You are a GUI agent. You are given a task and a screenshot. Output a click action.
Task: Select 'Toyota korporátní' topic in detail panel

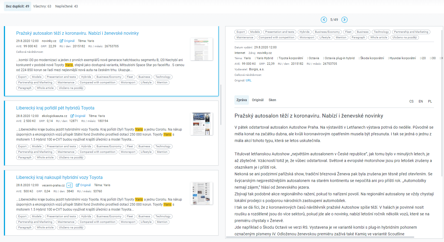pyautogui.click(x=291, y=58)
